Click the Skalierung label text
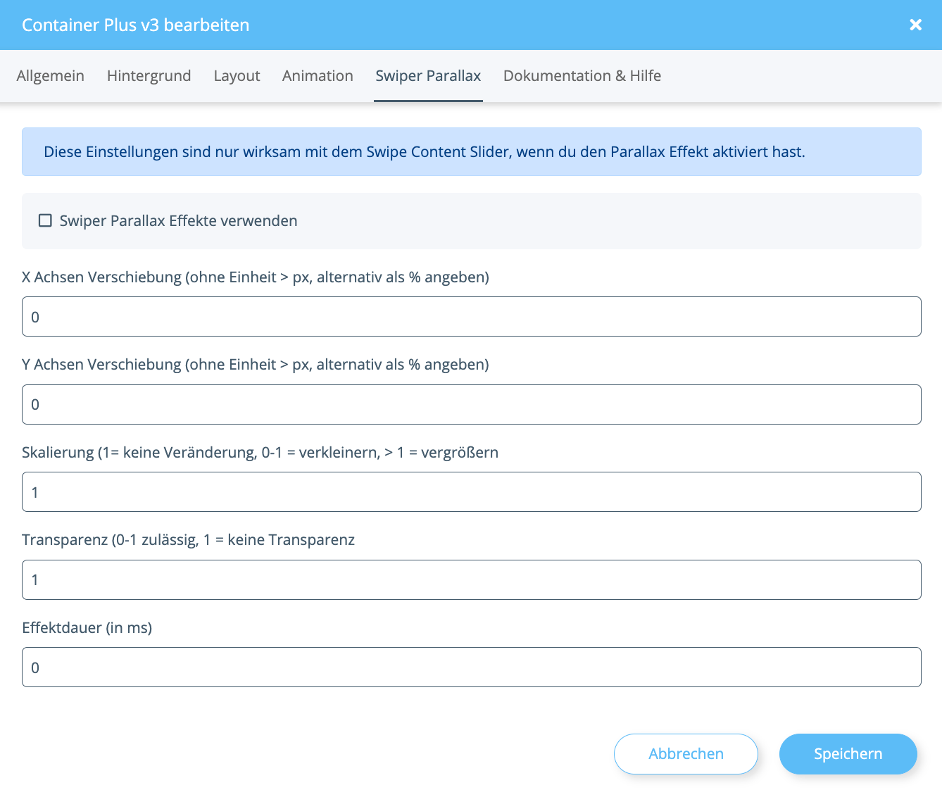 [260, 453]
